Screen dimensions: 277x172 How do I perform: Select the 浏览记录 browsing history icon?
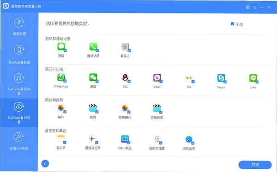click(189, 139)
